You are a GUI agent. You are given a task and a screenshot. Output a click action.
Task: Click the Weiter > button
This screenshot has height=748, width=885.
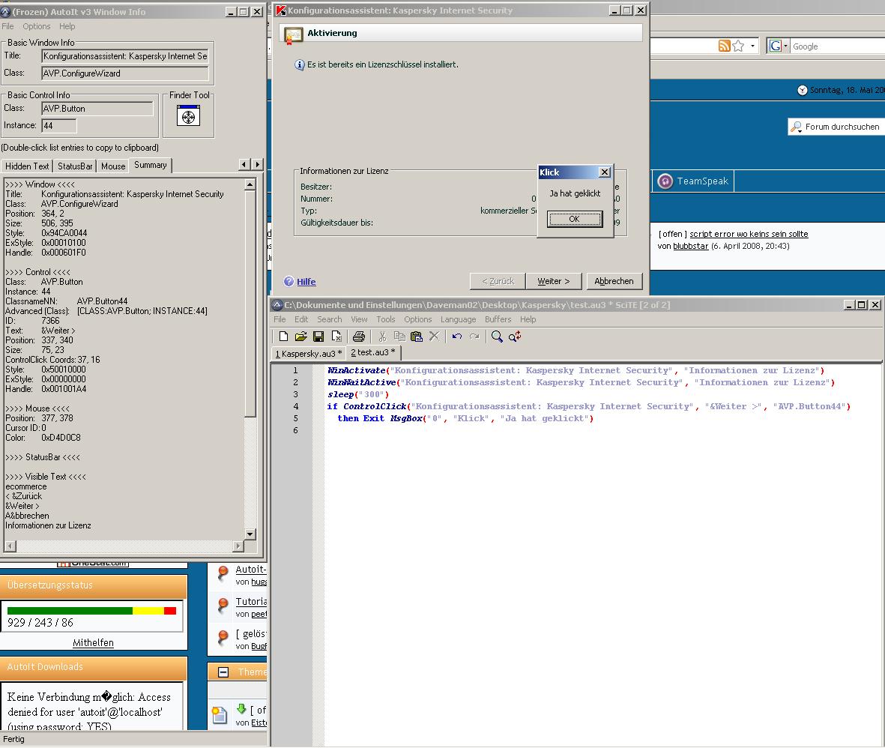coord(553,281)
